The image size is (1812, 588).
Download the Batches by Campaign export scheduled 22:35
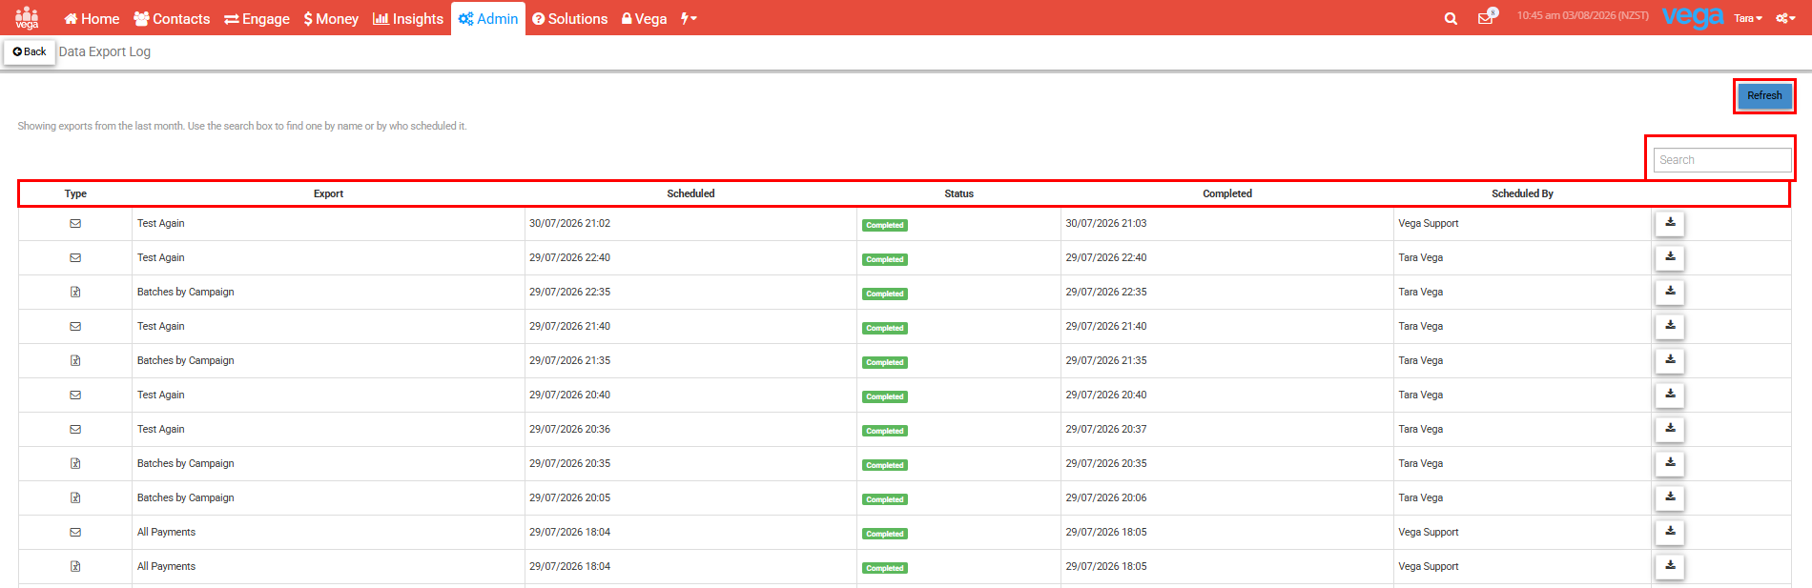click(x=1670, y=292)
